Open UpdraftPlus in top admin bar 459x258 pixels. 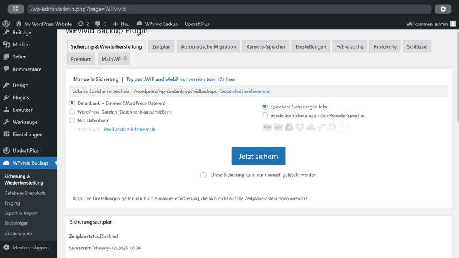pos(197,24)
